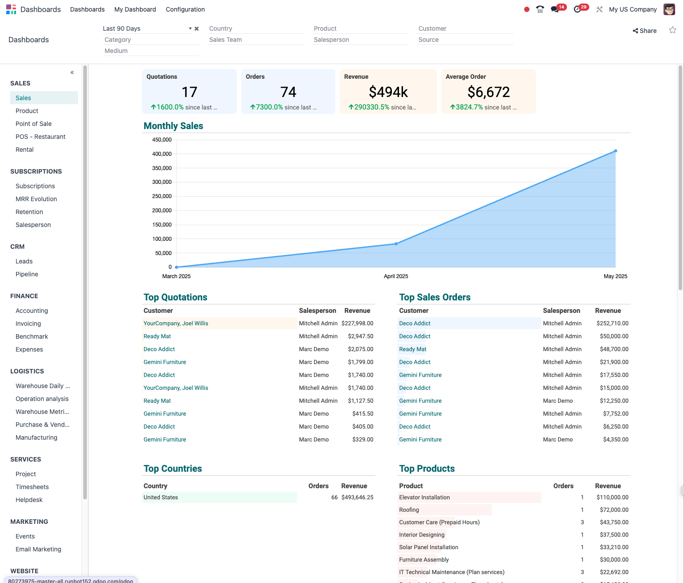
Task: Switch company via My US Company
Action: (633, 9)
